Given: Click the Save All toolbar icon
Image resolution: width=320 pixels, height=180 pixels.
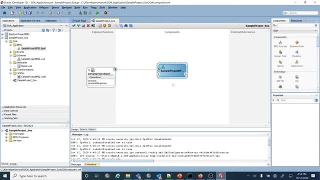Looking at the screenshot, I should [x=30, y=13].
